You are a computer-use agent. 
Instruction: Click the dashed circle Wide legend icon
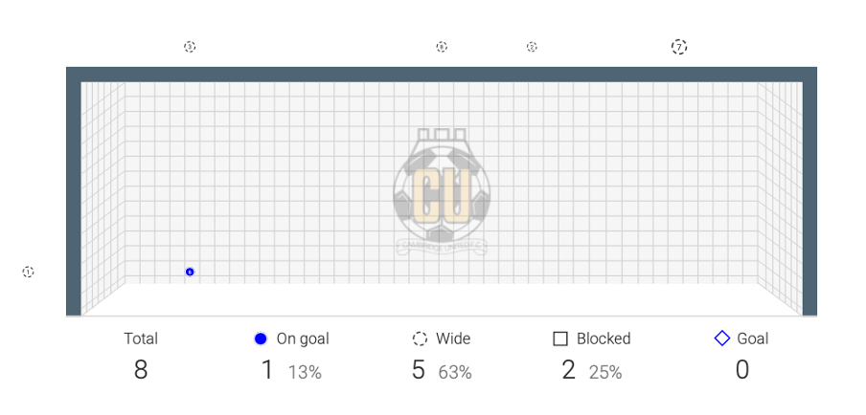tap(420, 339)
